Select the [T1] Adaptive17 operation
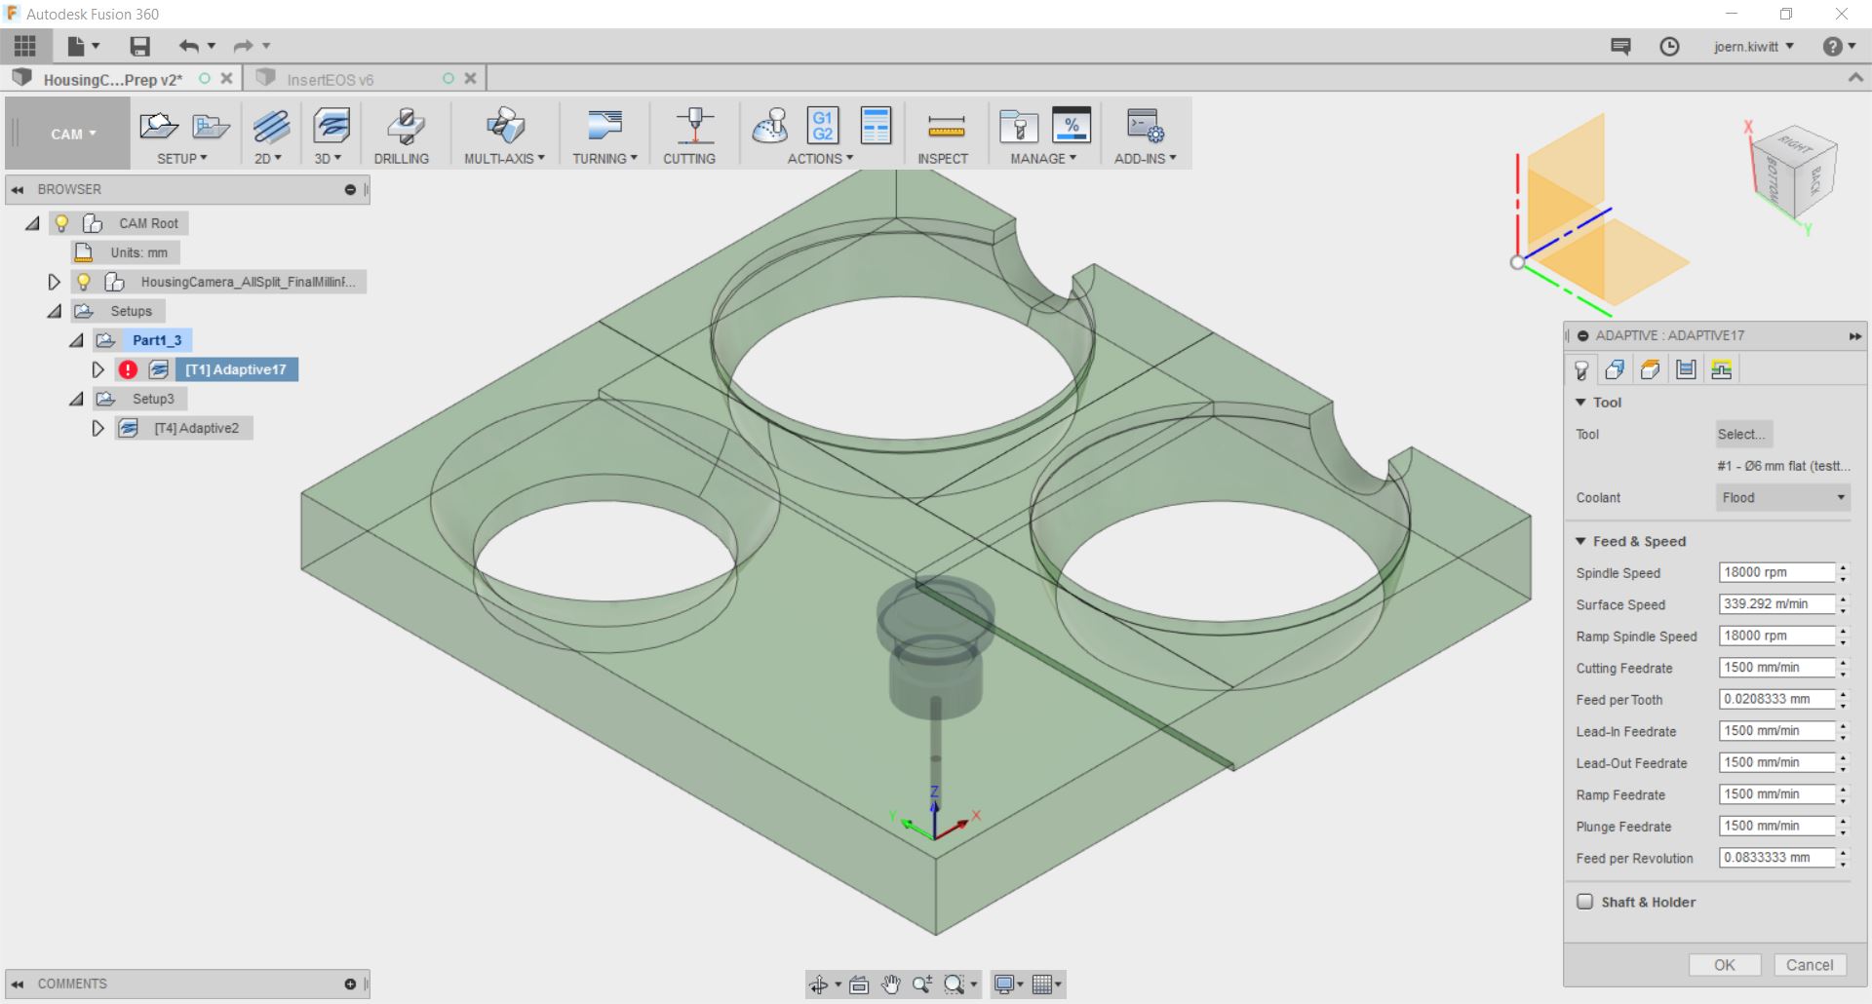Image resolution: width=1872 pixels, height=1004 pixels. tap(236, 369)
